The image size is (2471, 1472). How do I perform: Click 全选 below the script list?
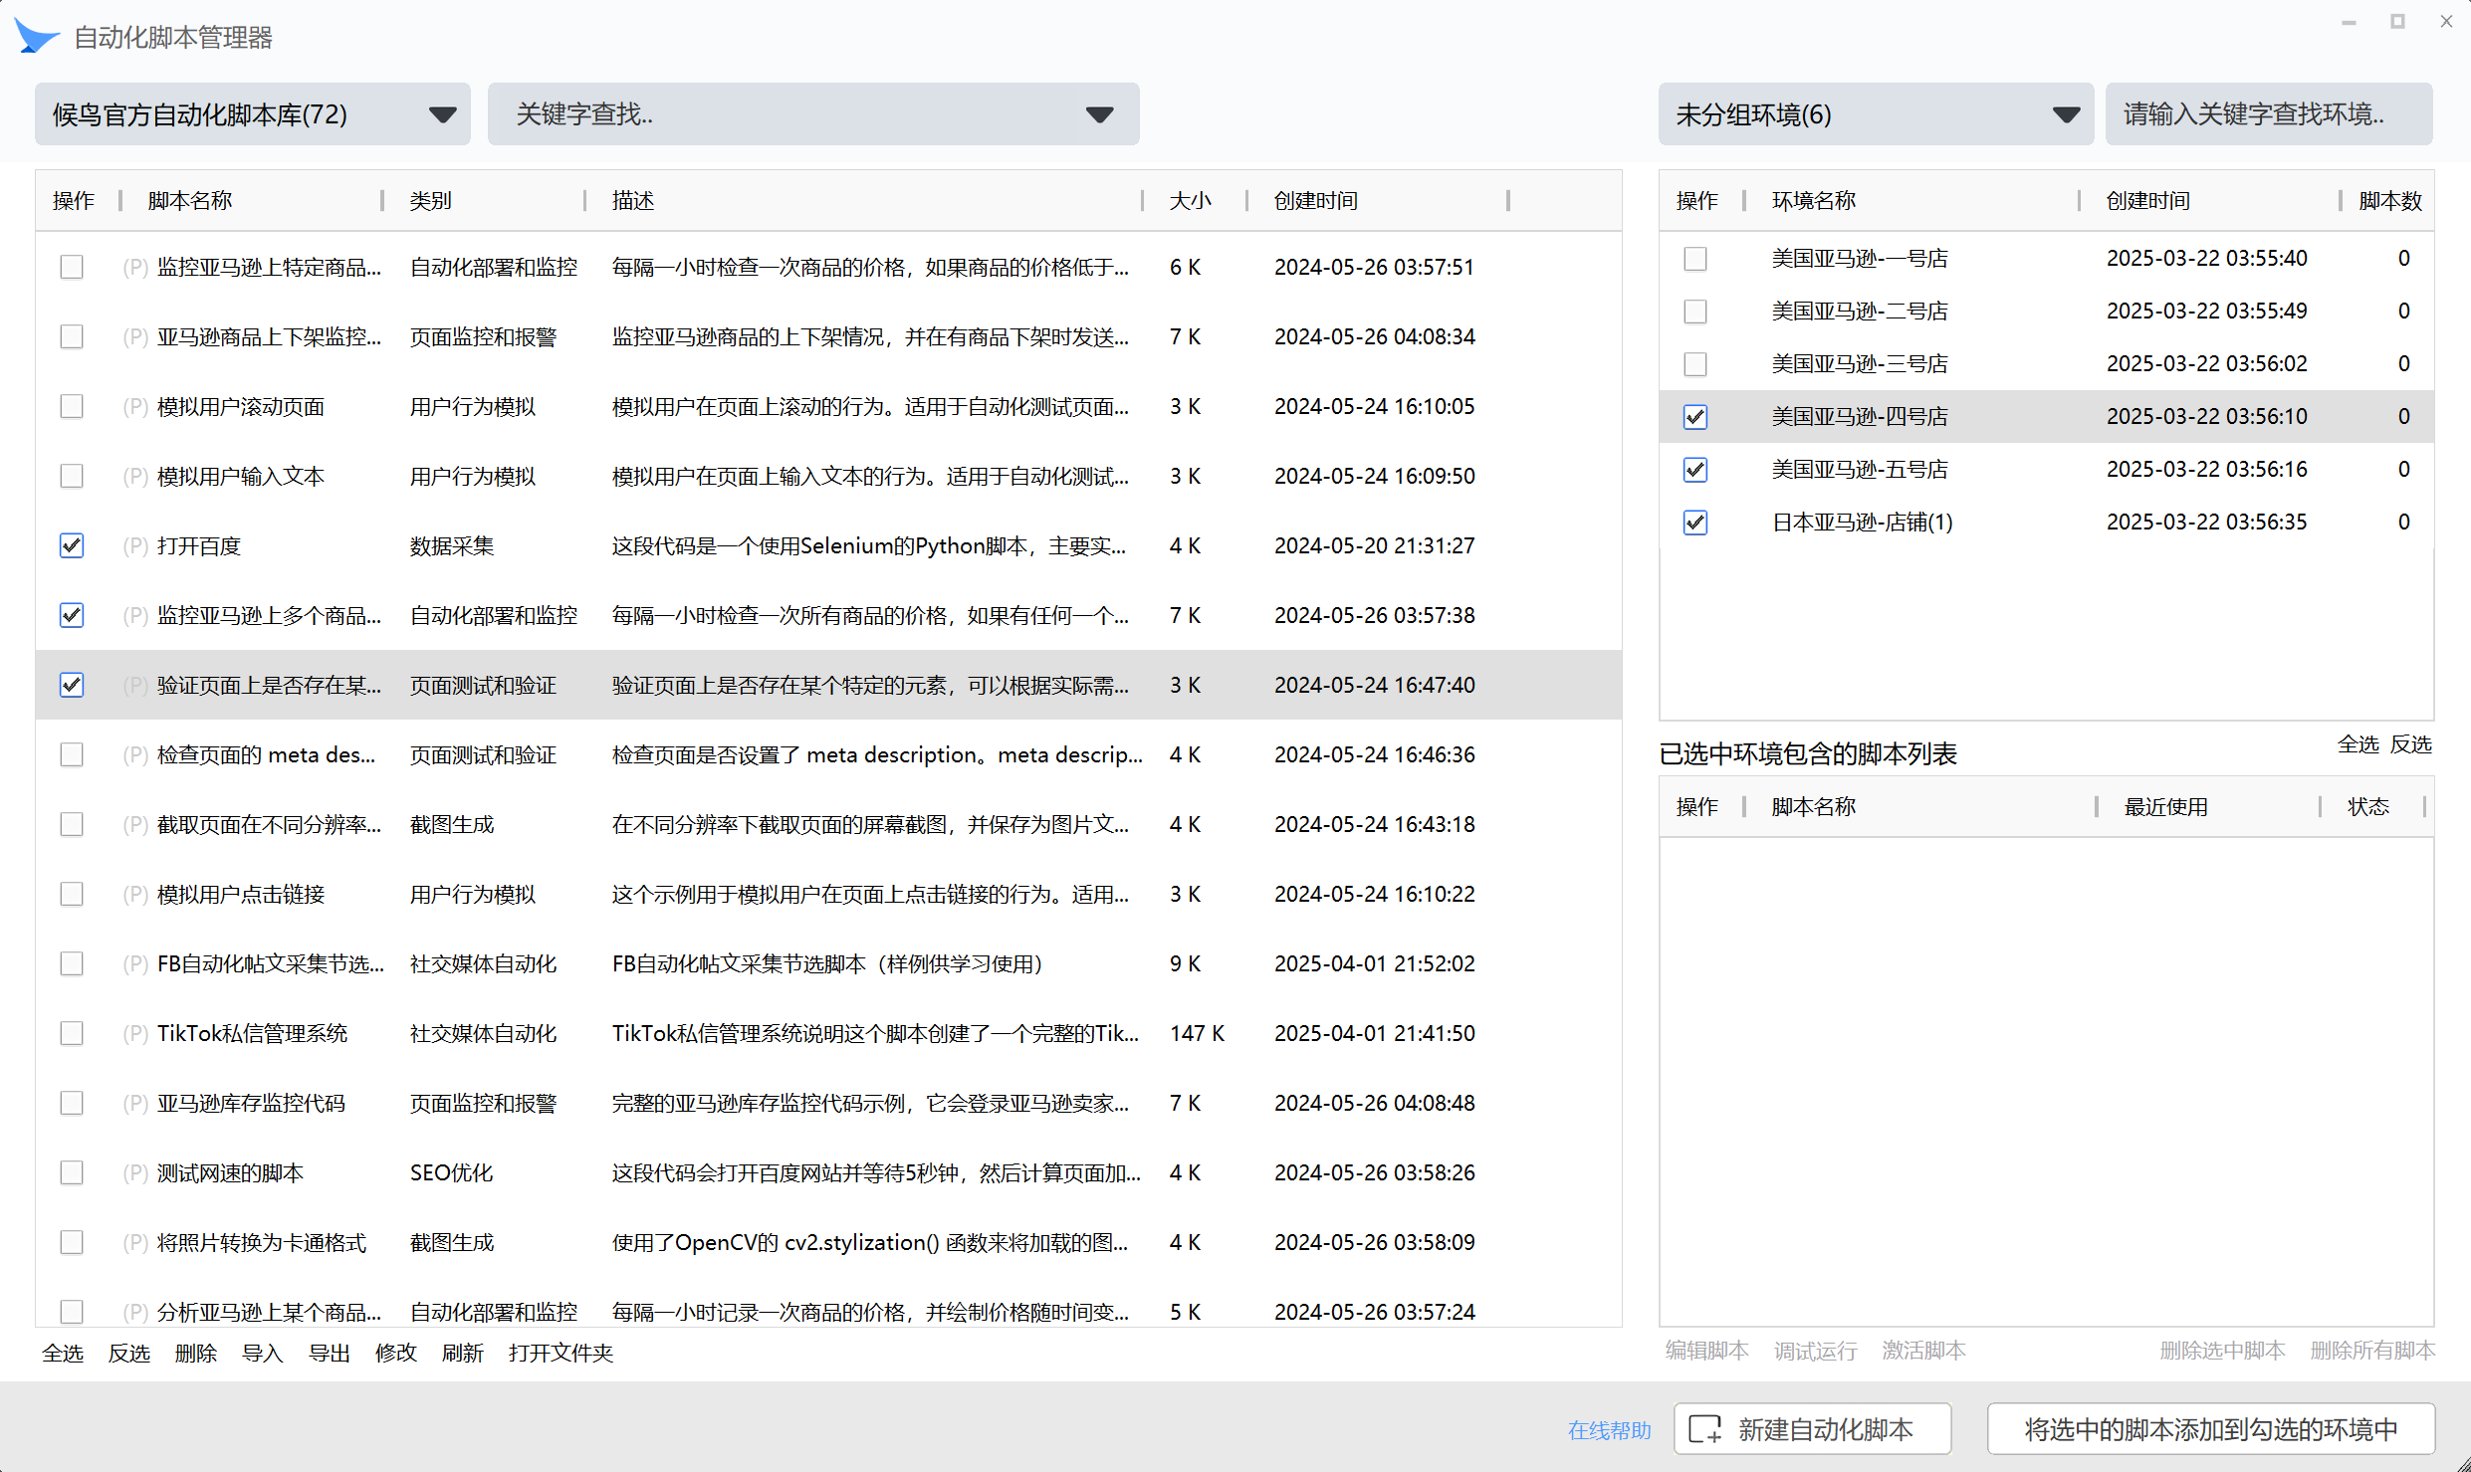(x=63, y=1353)
